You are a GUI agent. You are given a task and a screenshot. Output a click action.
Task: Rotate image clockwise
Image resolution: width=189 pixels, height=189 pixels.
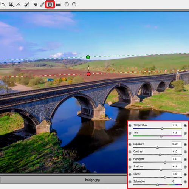[74, 5]
